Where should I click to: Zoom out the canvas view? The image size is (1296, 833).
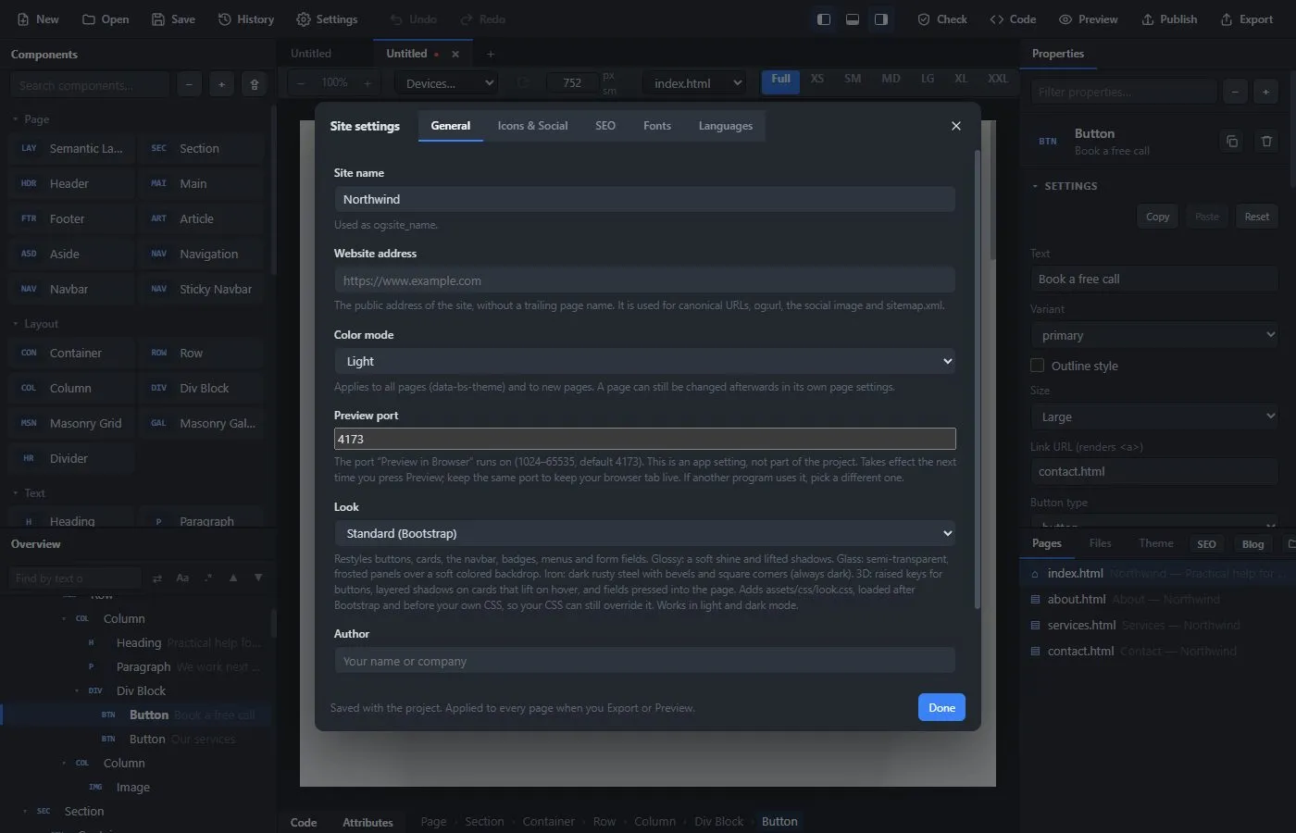[x=301, y=82]
